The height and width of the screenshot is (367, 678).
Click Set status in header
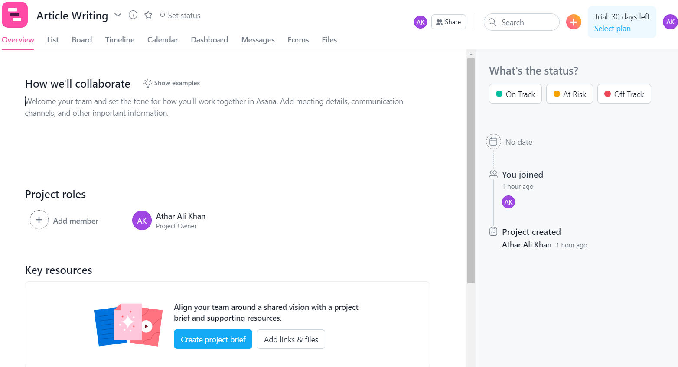click(180, 16)
